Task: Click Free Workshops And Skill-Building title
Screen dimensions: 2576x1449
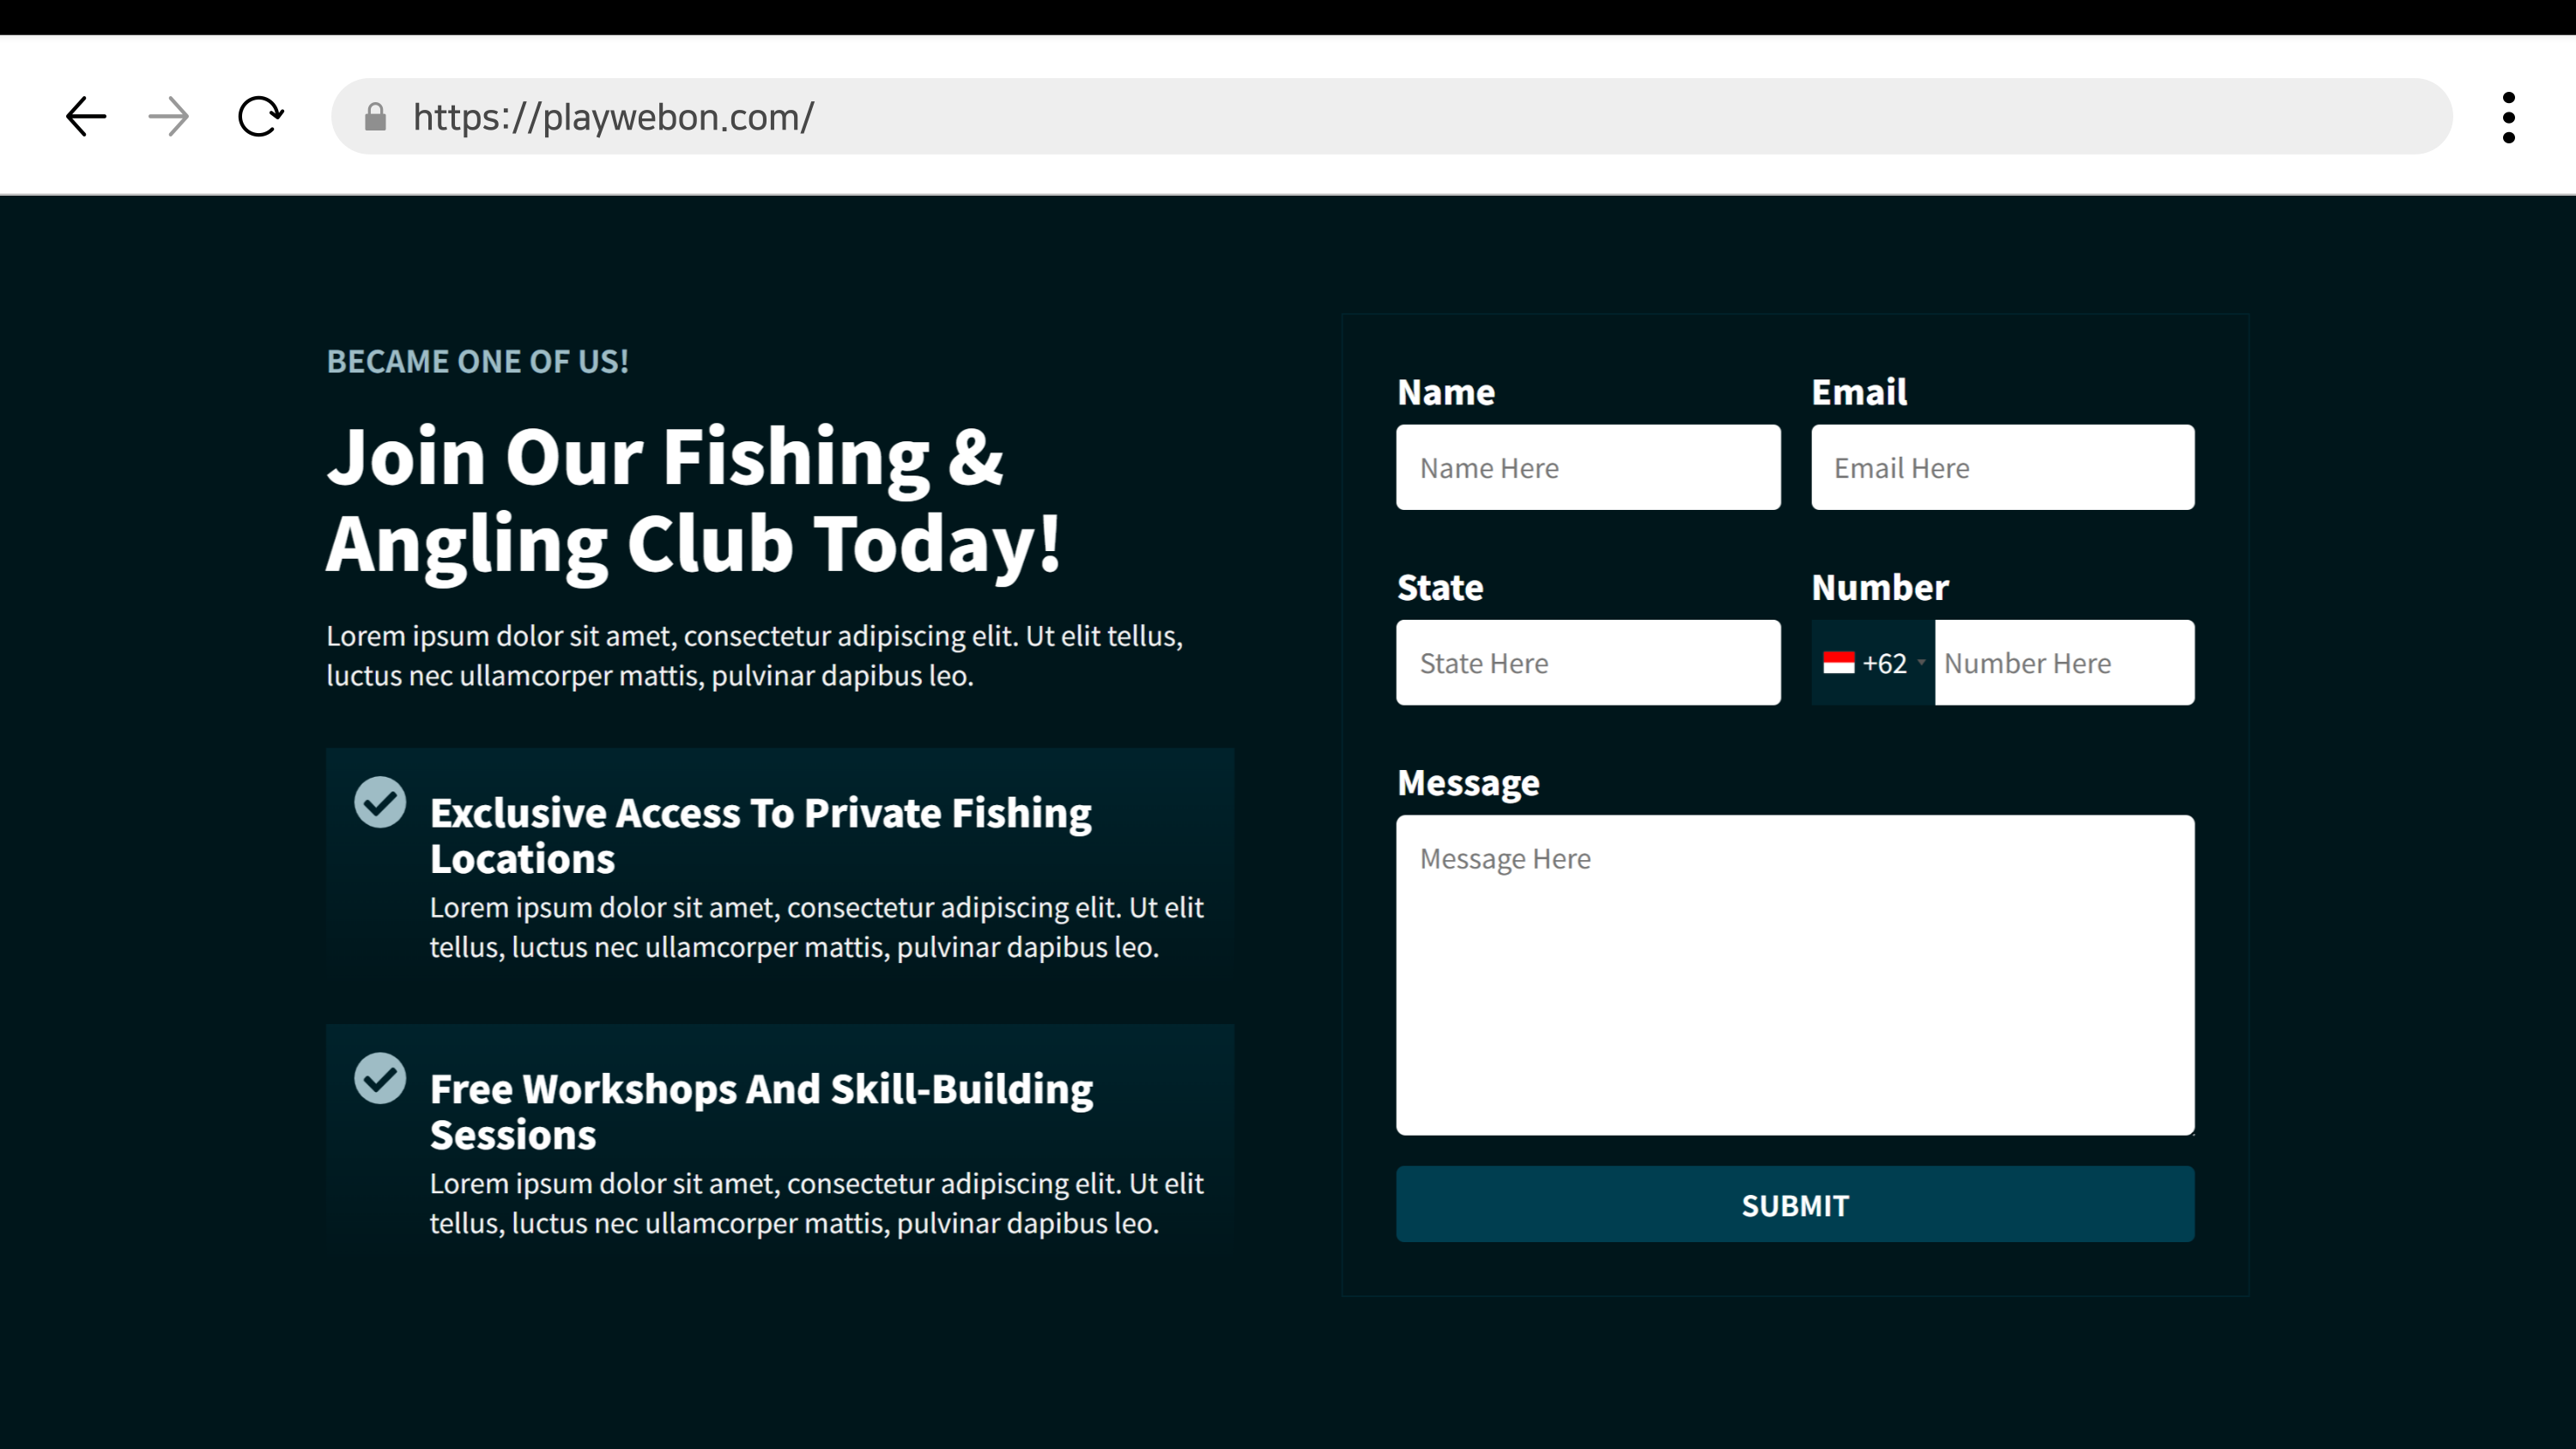Action: pyautogui.click(x=760, y=1111)
